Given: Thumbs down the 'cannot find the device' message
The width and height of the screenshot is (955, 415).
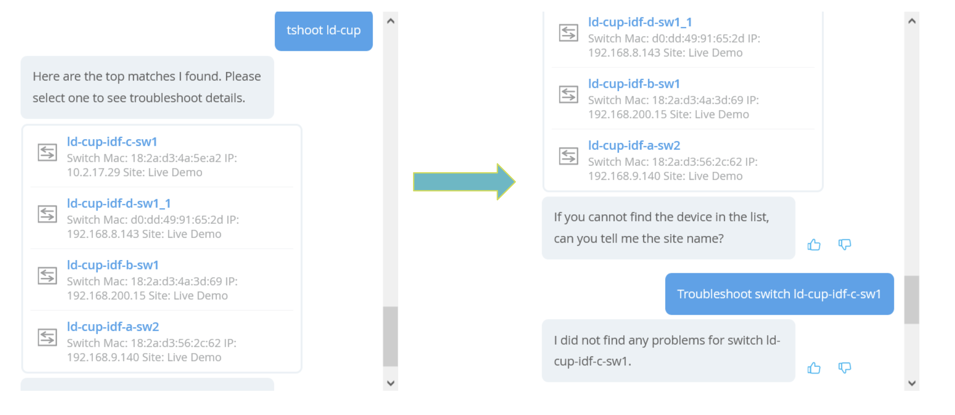Looking at the screenshot, I should point(845,245).
